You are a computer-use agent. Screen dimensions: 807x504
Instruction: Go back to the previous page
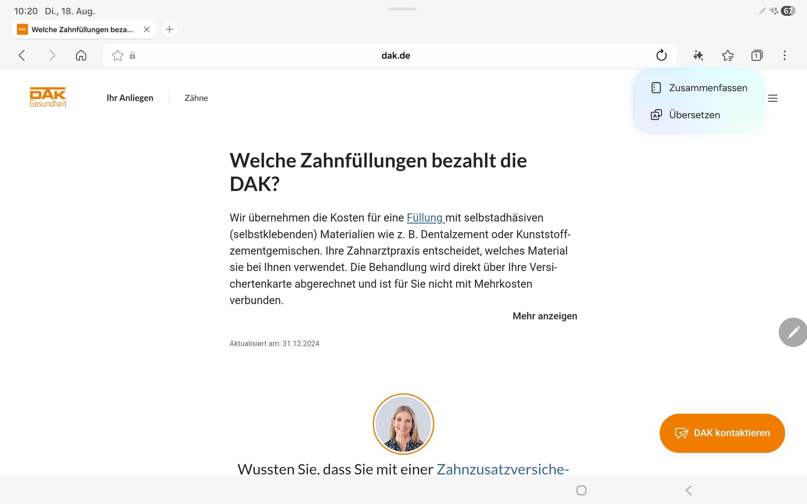(x=22, y=55)
